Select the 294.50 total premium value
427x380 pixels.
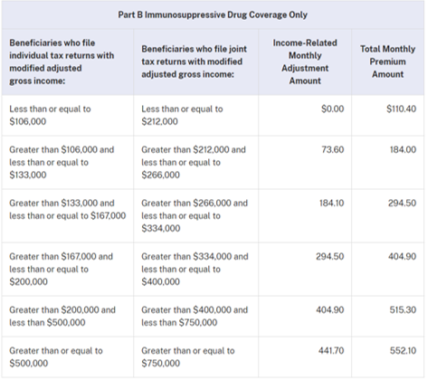tap(403, 203)
